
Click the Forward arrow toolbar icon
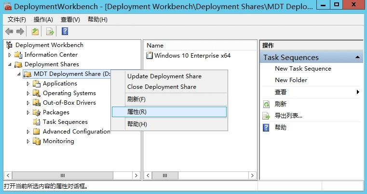(20, 32)
